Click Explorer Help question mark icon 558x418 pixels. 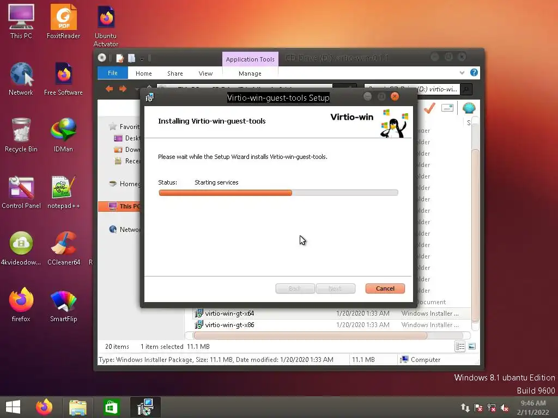coord(474,72)
